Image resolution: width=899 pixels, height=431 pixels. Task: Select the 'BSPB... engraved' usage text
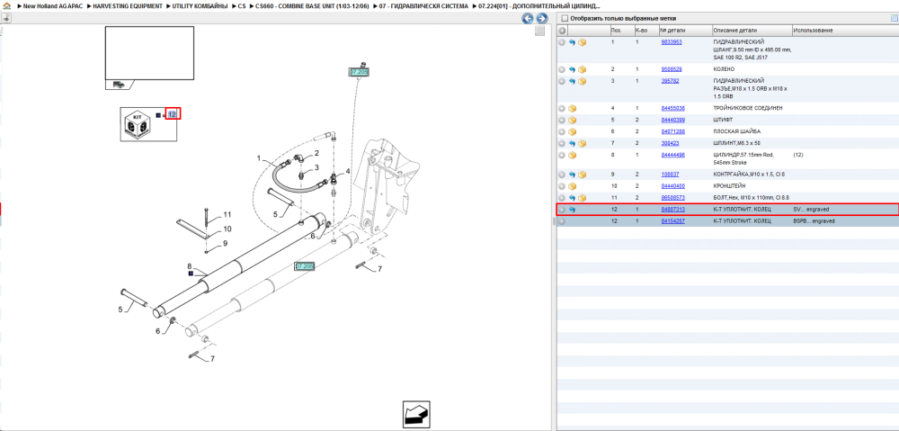[x=814, y=221]
